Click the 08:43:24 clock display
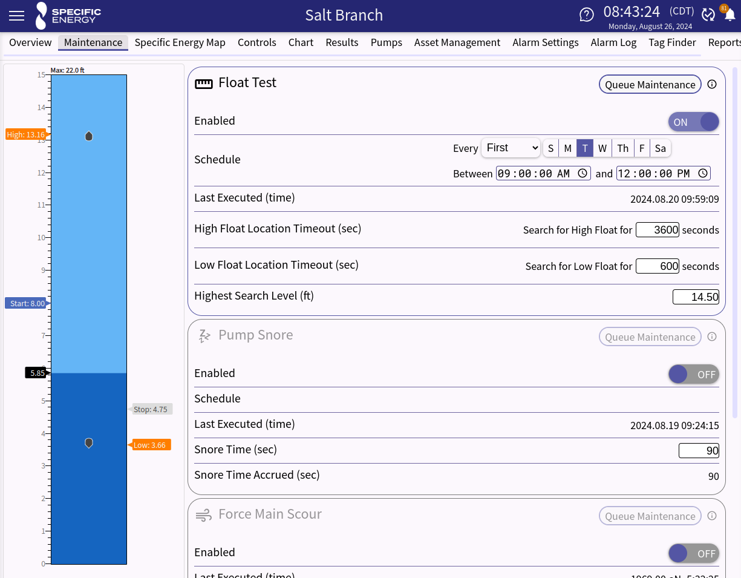This screenshot has height=578, width=741. tap(632, 12)
